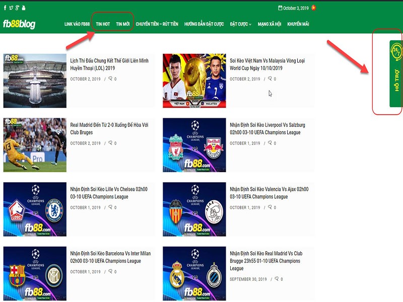403x302 pixels.
Task: Click the Vietnam flag icon in header
Action: 313,8
